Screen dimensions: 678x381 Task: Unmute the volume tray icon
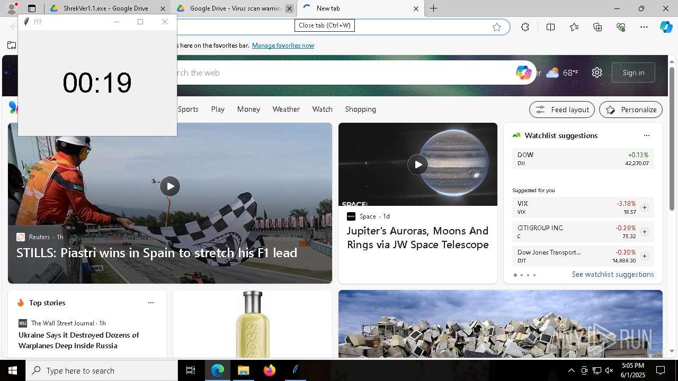[609, 370]
